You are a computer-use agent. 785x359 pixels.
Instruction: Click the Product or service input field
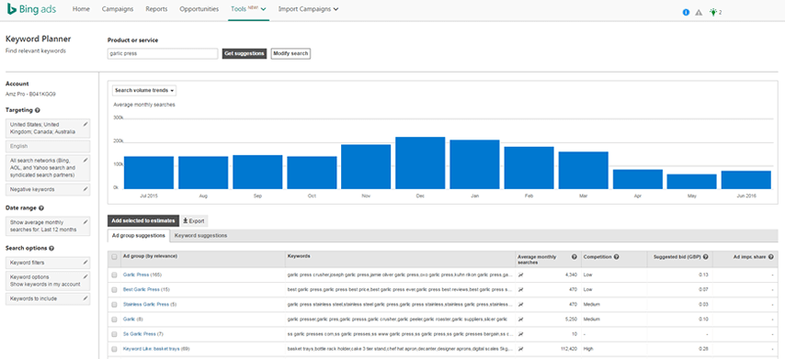point(163,53)
